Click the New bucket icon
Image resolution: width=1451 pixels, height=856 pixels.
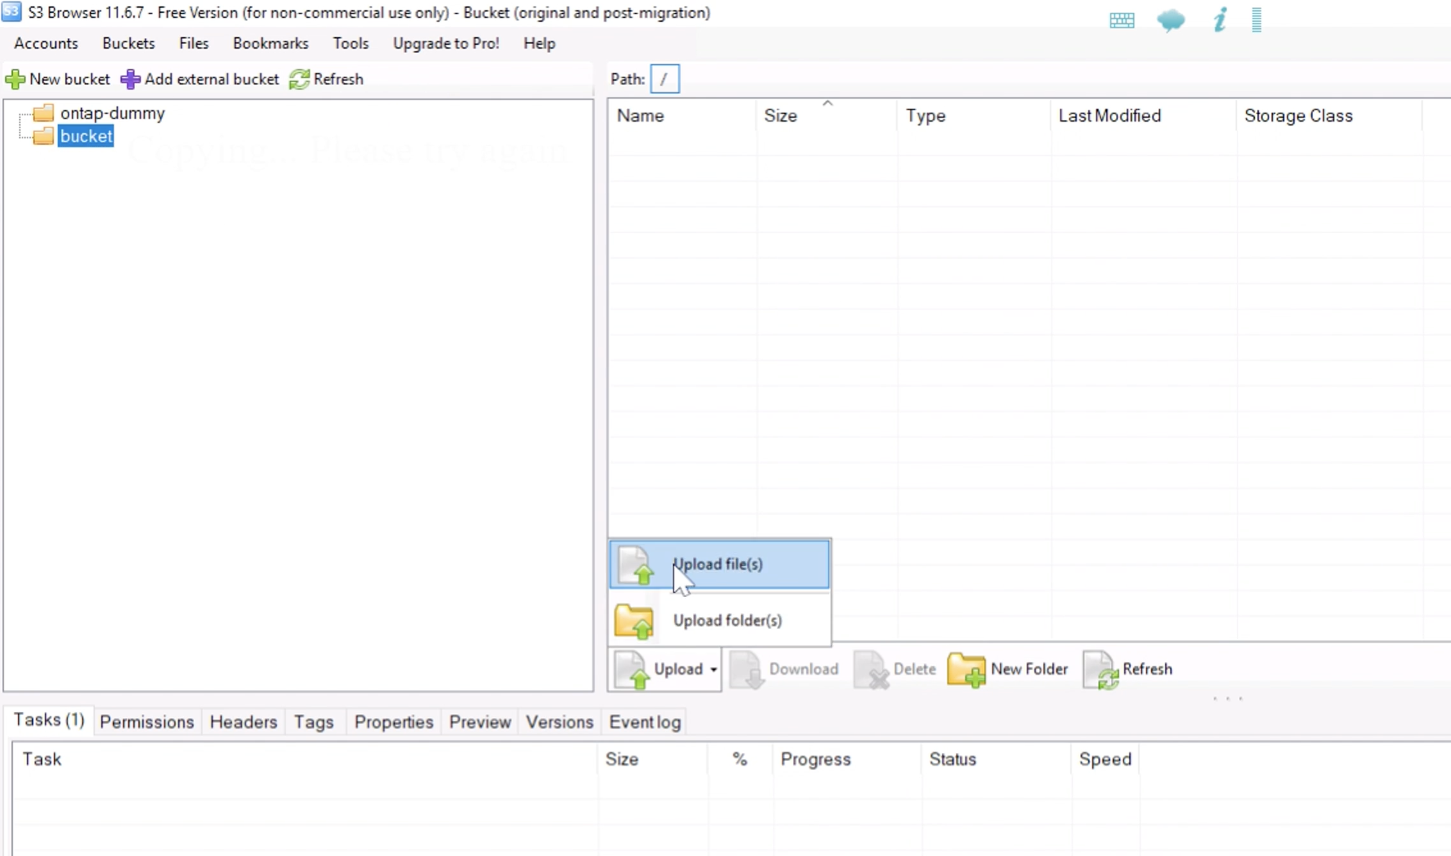pos(14,78)
